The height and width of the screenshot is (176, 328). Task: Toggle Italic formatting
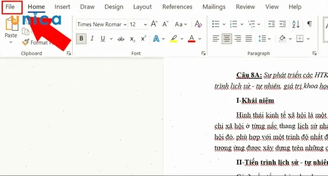click(92, 39)
